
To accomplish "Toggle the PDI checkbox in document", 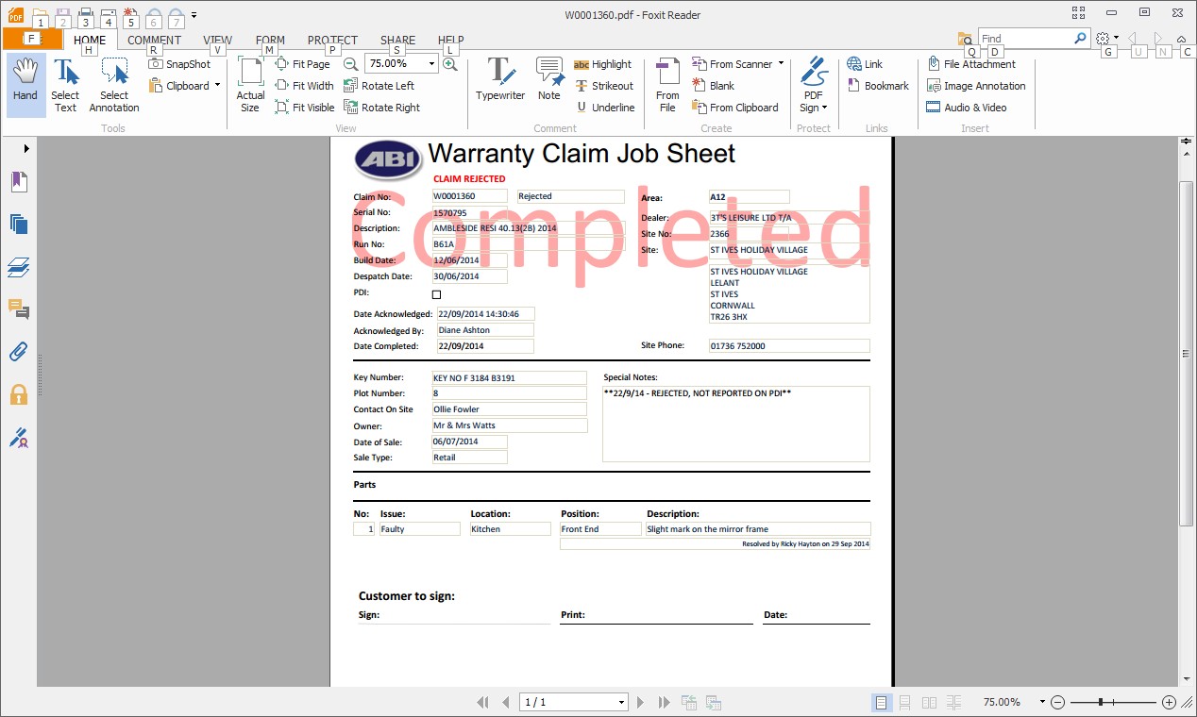I will point(436,294).
